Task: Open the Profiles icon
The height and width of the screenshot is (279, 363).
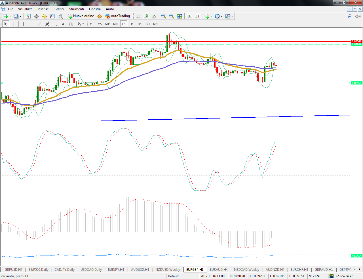Action: pos(16,16)
